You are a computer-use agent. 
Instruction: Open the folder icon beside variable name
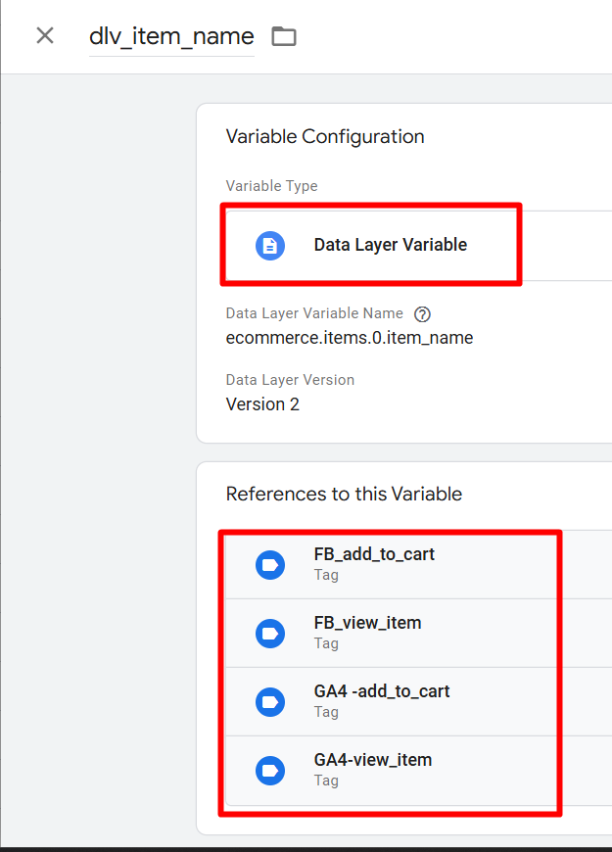(x=284, y=37)
